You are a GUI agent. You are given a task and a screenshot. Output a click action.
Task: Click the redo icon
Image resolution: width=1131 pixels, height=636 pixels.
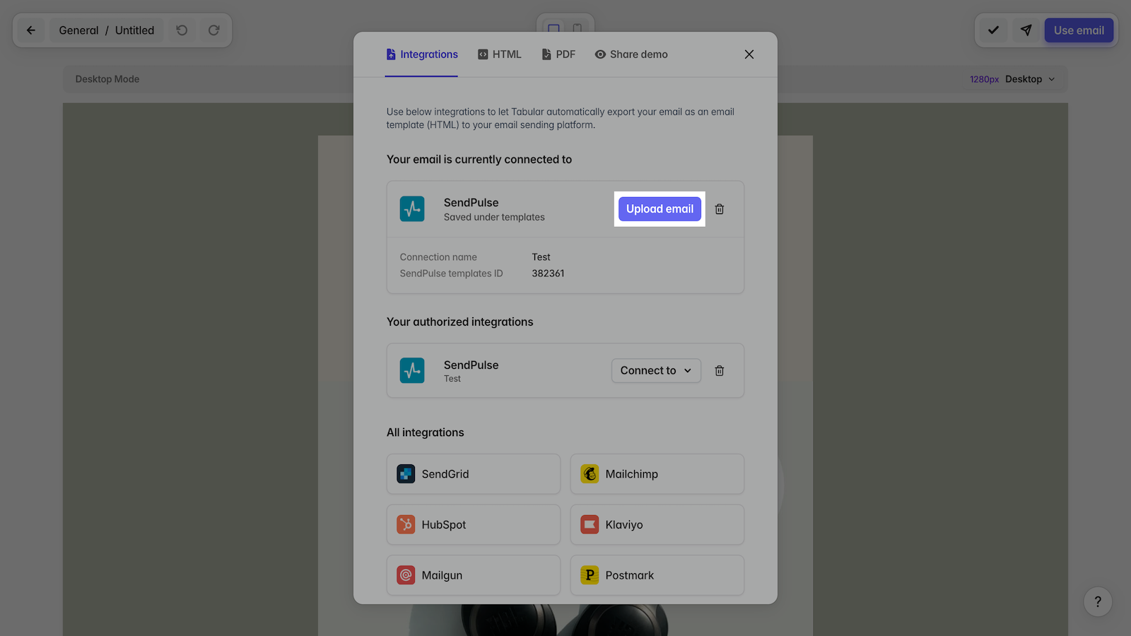click(213, 30)
